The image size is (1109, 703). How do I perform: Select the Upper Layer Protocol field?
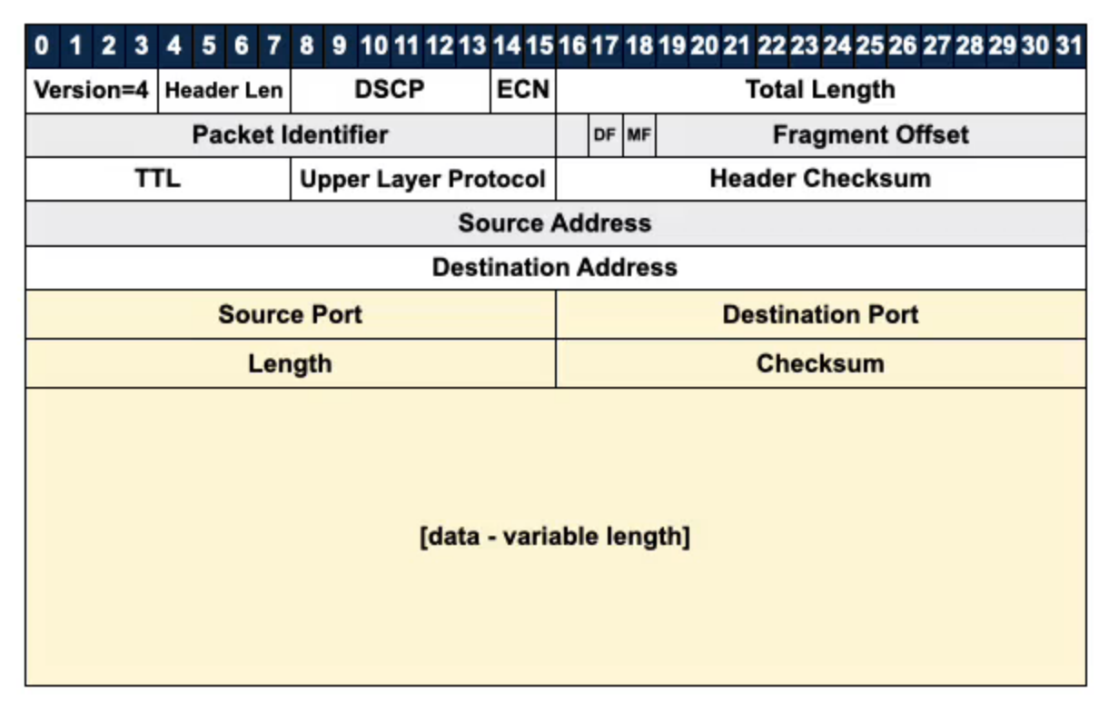click(422, 179)
